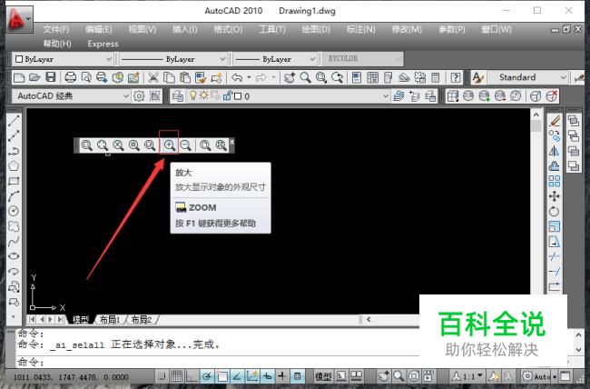590x389 pixels.
Task: Toggle Snap mode in status bar
Action: [x=162, y=375]
